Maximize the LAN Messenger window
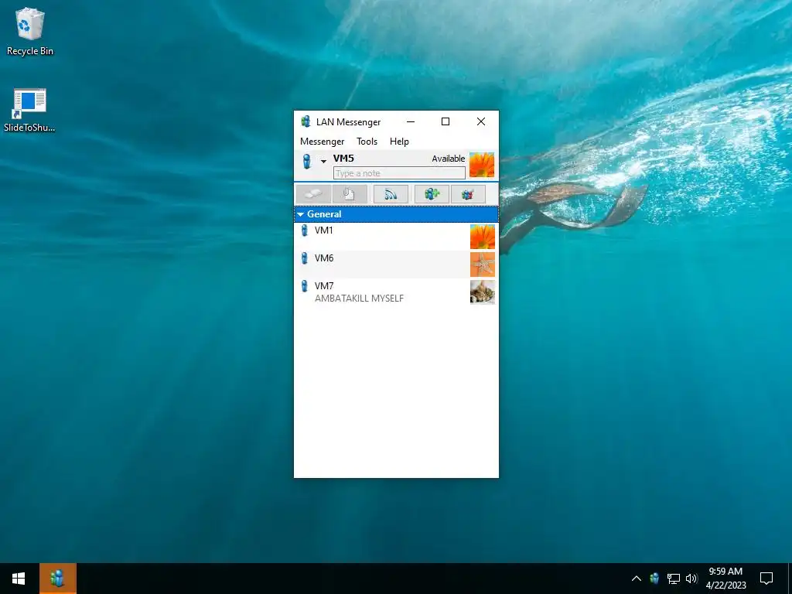792x594 pixels. [445, 121]
